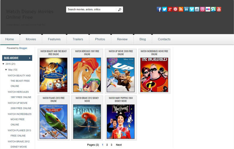Screen dimensions: 234x149
Task: Open the Google Plus social icon
Action: 170,9
